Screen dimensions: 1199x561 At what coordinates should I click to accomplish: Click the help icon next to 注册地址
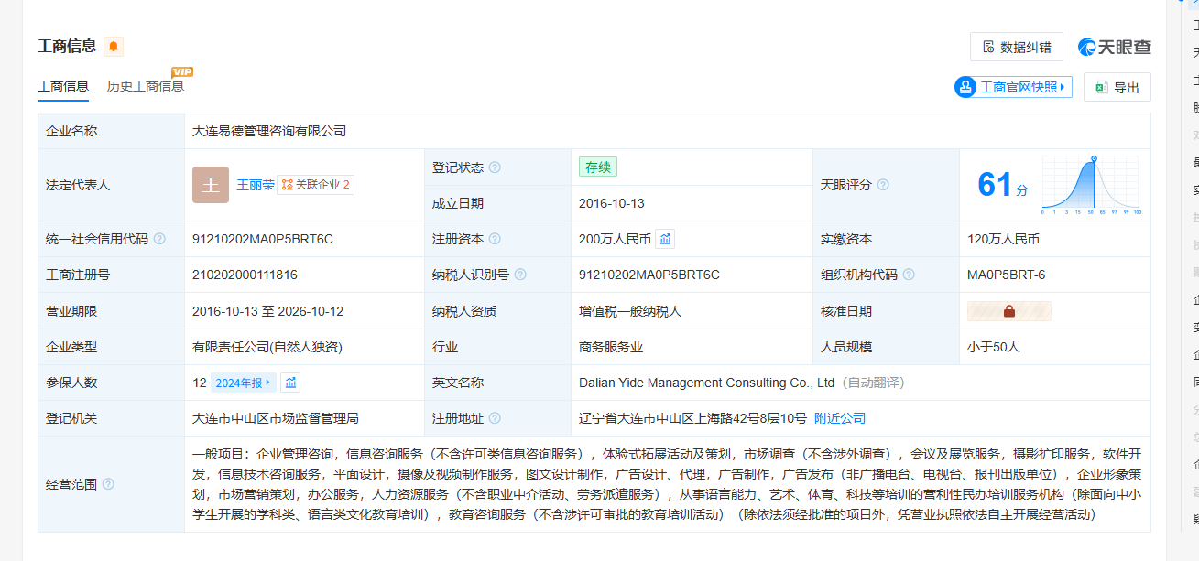[495, 418]
